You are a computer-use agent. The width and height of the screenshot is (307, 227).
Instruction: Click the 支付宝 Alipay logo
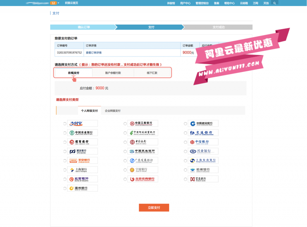click(x=82, y=123)
